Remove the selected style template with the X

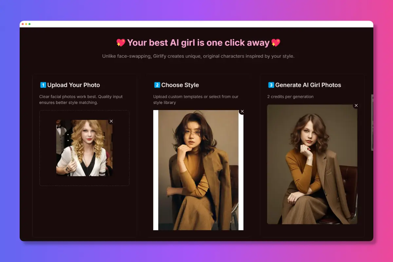[x=242, y=111]
